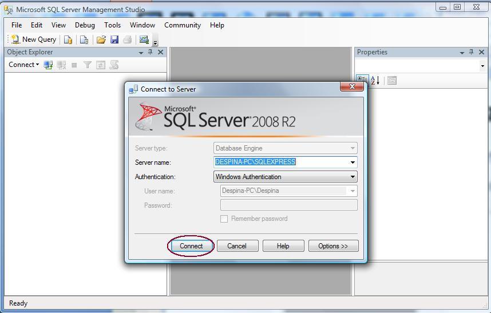Click the Options >> button

[x=333, y=246]
